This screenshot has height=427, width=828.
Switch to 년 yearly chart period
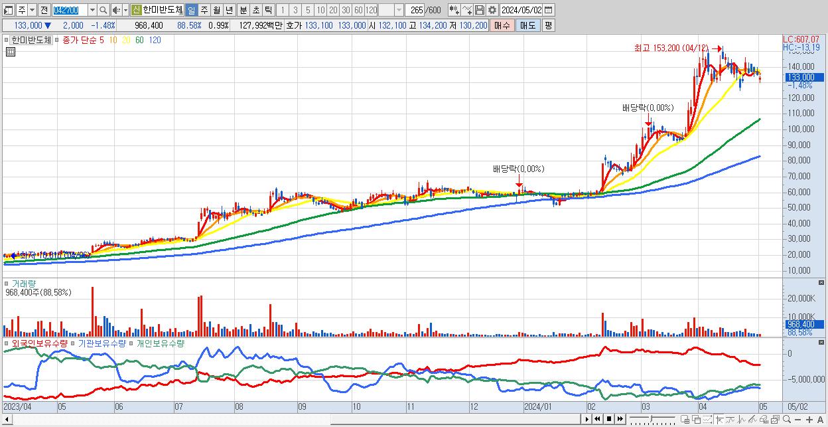(229, 10)
